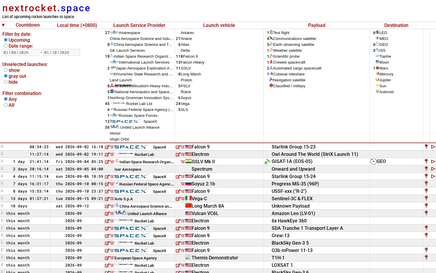Click the Amazon Leo (LV-01) payload text
The image size is (436, 273).
point(293,213)
